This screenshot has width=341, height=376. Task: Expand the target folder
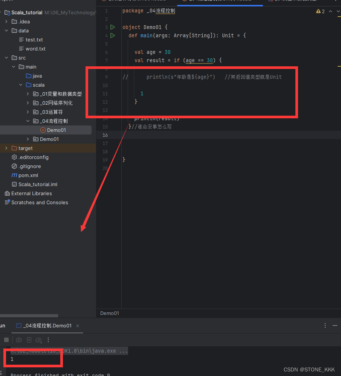pos(6,148)
